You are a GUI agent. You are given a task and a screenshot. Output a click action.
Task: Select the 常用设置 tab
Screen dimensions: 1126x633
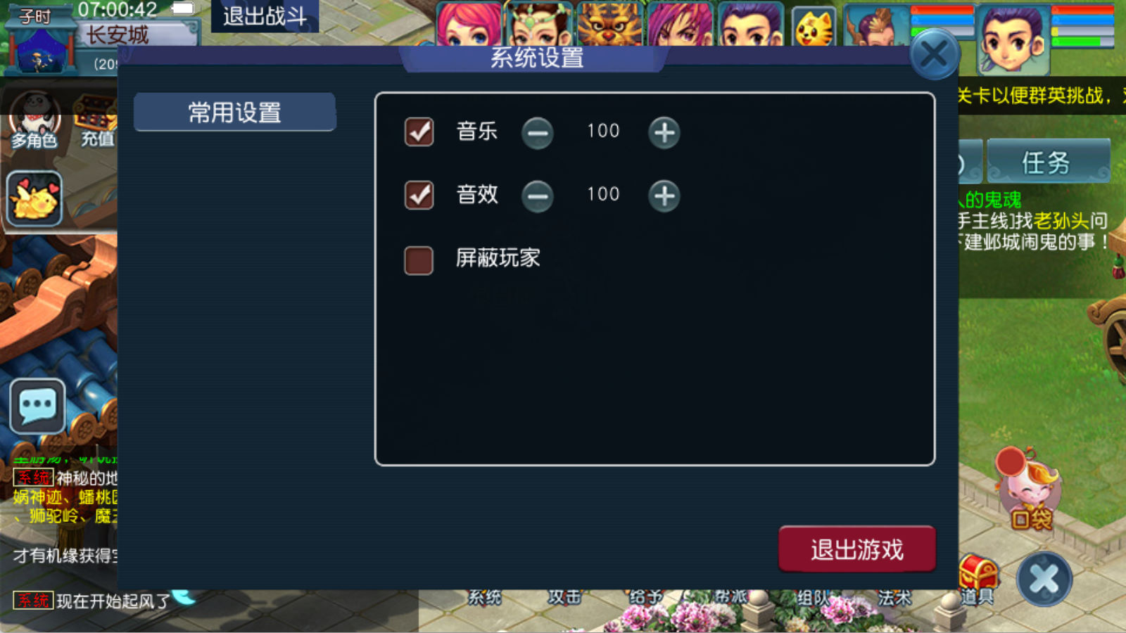(235, 112)
